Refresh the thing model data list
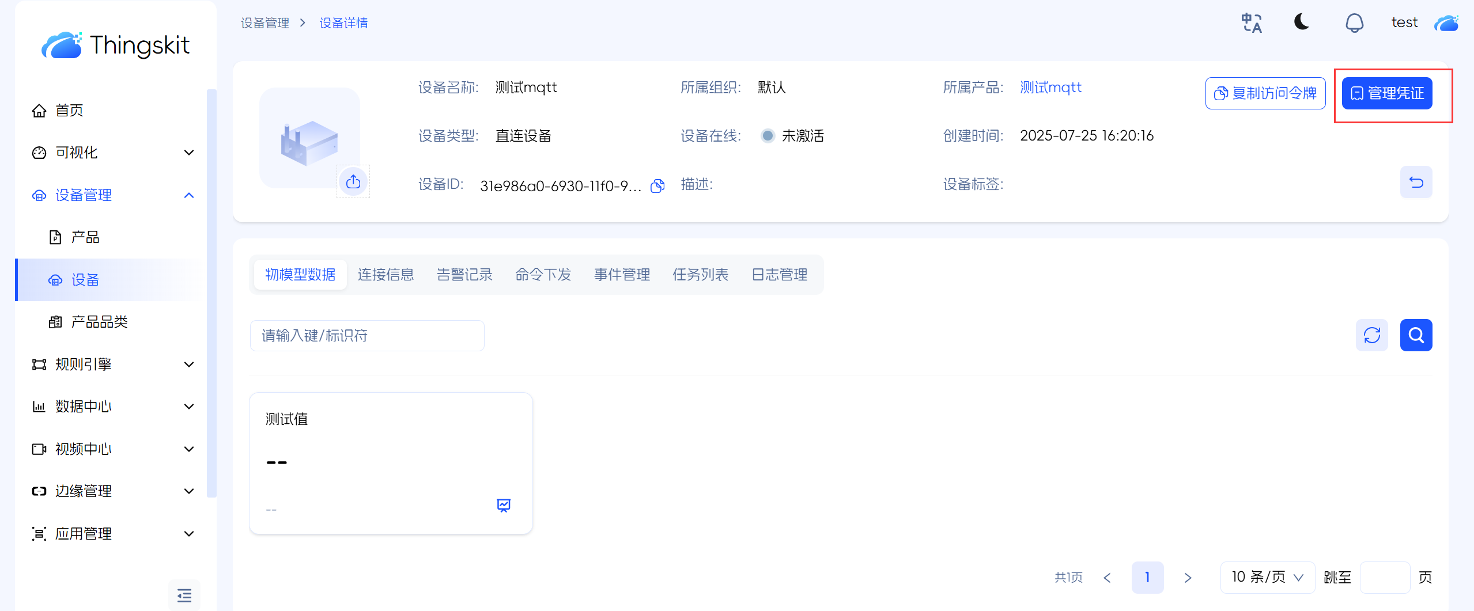The width and height of the screenshot is (1474, 611). coord(1371,335)
